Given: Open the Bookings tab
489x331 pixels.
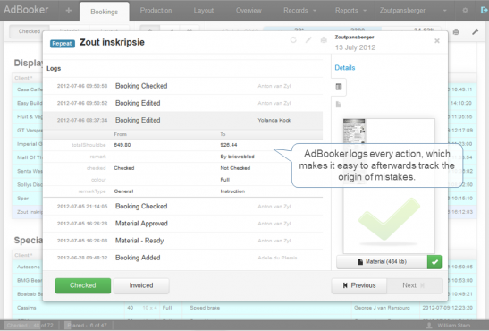Looking at the screenshot, I should point(105,12).
